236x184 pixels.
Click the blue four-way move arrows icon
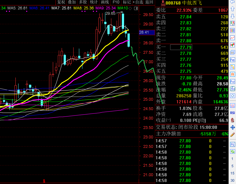tap(232, 127)
